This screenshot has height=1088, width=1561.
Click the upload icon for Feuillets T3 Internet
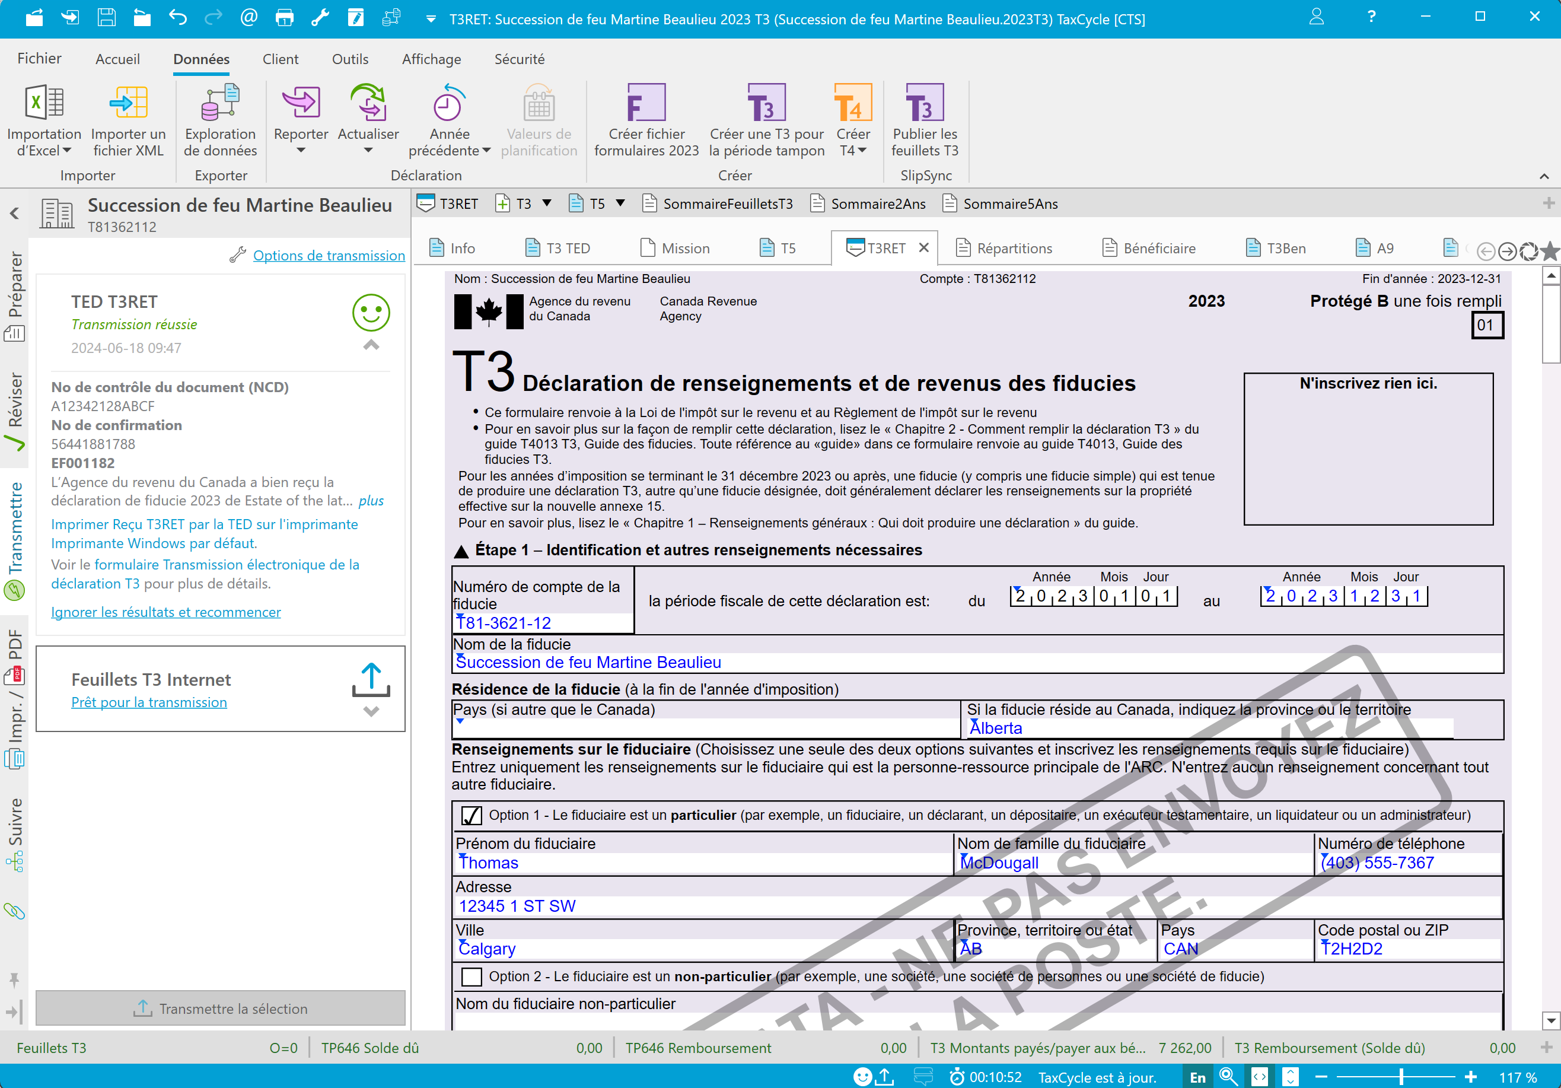click(371, 679)
